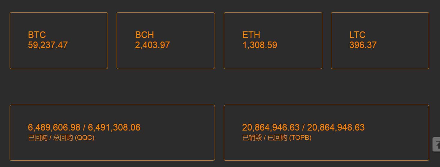Image resolution: width=440 pixels, height=167 pixels.
Task: Click the LTC coin label
Action: 357,35
